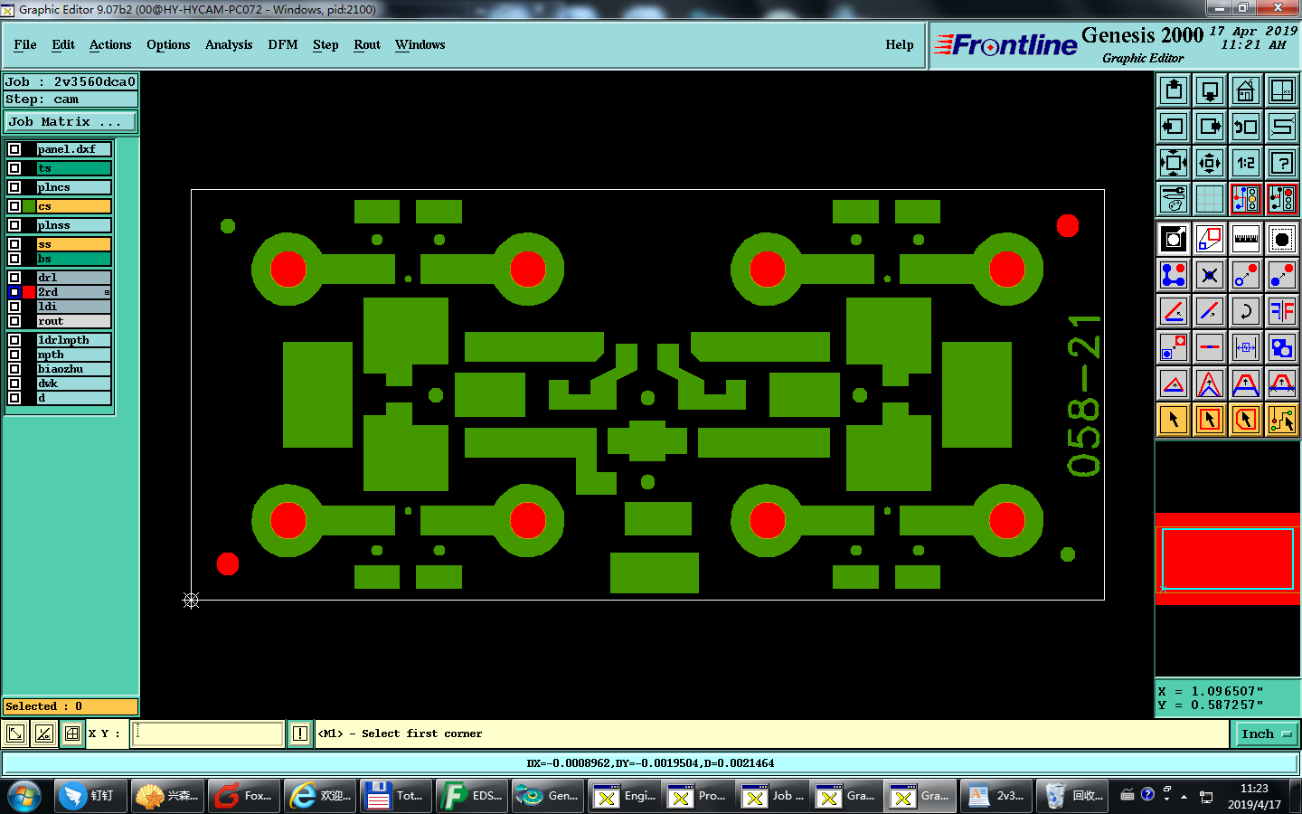
Task: Toggle the drl layer checkbox
Action: tap(14, 278)
